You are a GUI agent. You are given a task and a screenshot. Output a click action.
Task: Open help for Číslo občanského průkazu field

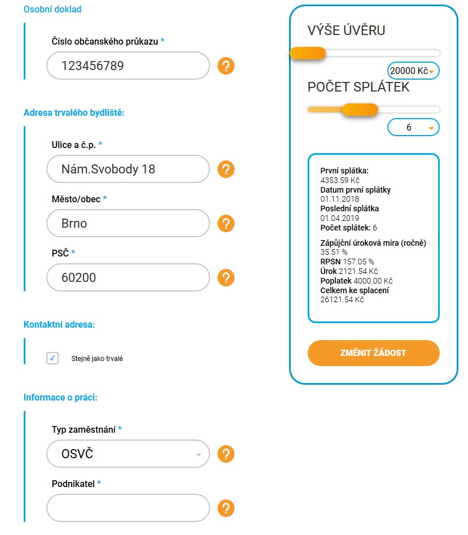pyautogui.click(x=226, y=66)
